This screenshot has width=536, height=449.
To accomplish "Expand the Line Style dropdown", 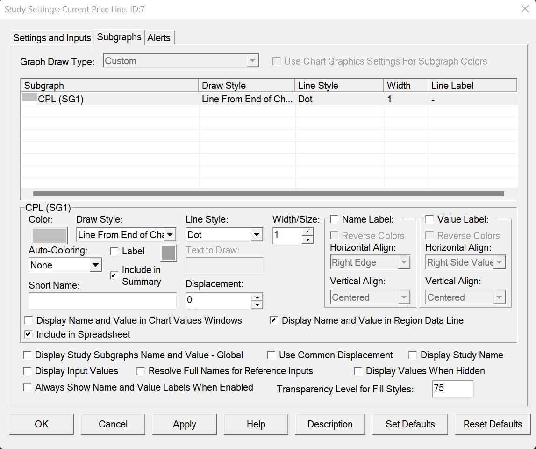I will pos(257,235).
